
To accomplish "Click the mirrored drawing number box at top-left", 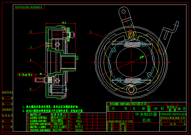I will click(x=29, y=7).
